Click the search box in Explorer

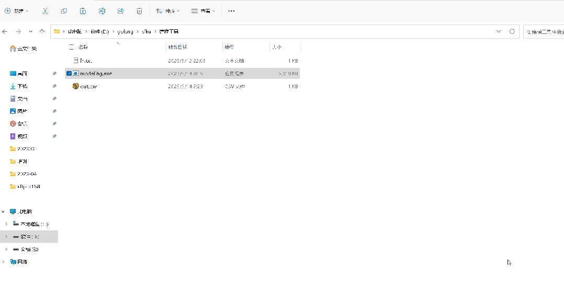tap(544, 31)
